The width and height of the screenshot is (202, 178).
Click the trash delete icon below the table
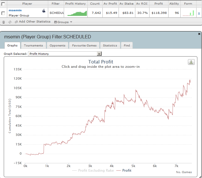(x=3, y=22)
